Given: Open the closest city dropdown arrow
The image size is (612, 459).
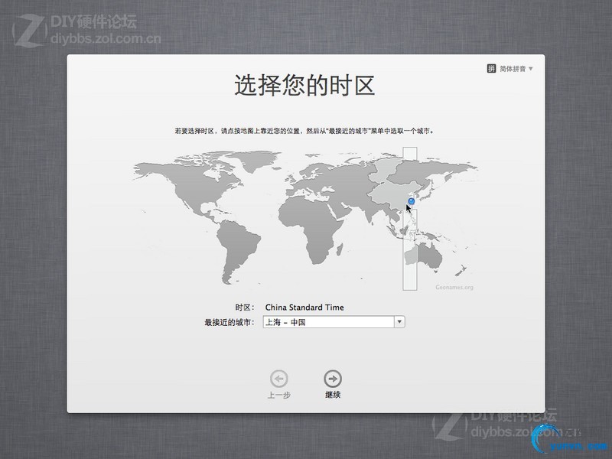Looking at the screenshot, I should 399,322.
